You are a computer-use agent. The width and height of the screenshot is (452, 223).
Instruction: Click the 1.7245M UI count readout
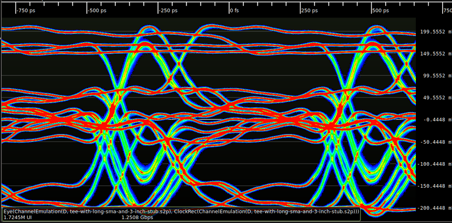coord(18,218)
